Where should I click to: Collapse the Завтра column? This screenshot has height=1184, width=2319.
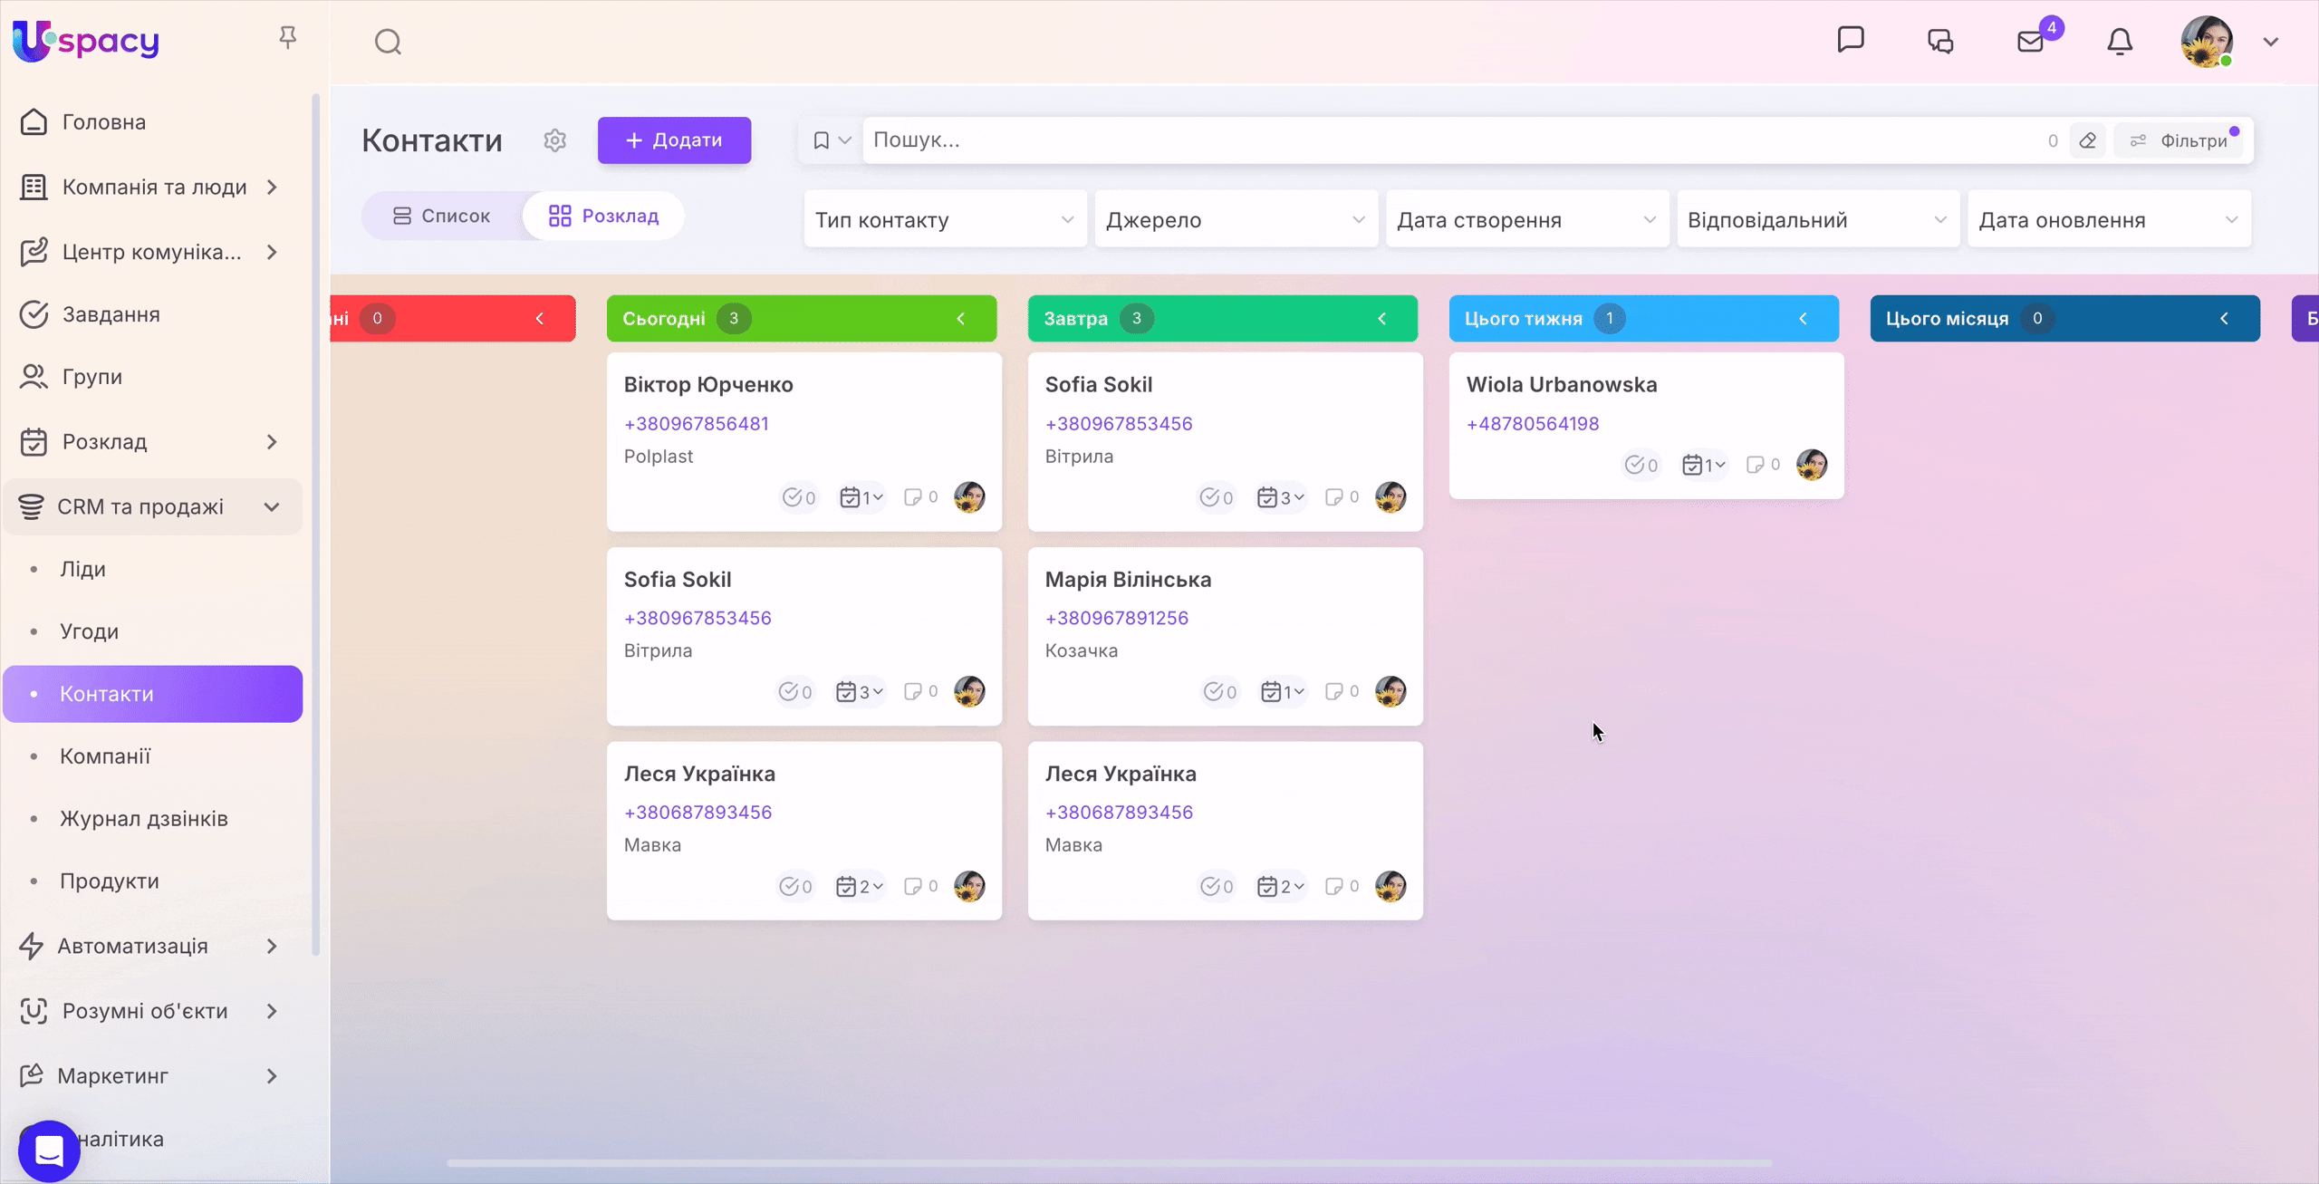tap(1382, 319)
